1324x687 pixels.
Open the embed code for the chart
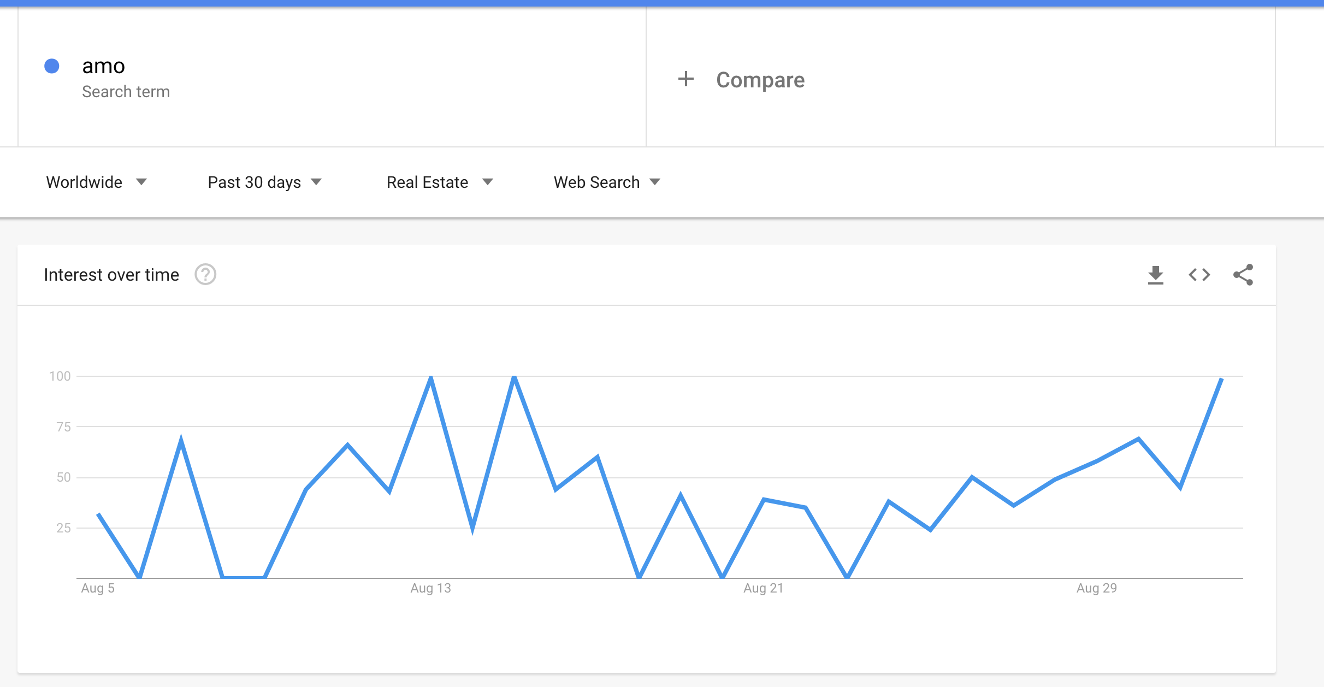1200,275
